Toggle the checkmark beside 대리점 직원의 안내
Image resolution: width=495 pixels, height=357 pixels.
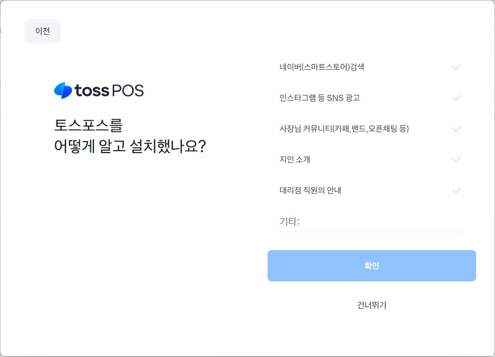point(457,190)
